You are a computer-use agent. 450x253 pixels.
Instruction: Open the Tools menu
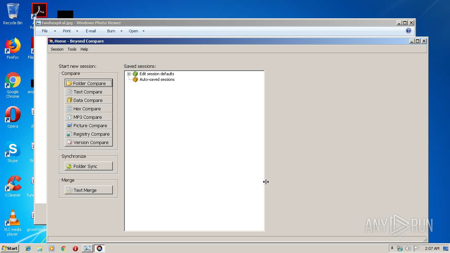[72, 49]
